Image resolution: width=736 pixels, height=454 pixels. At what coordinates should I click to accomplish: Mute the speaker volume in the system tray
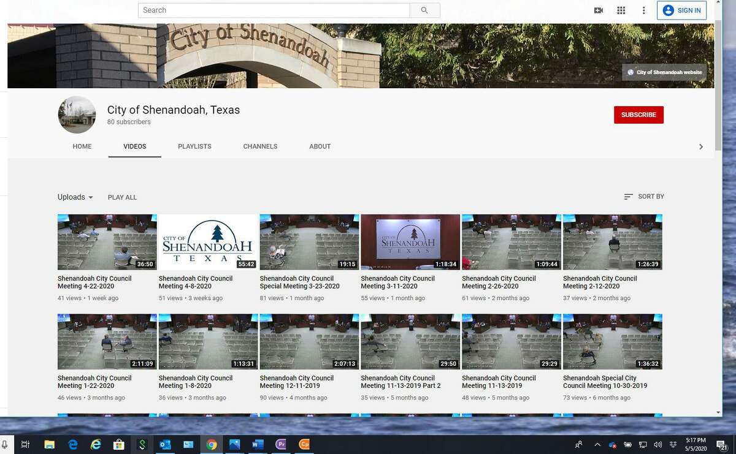(x=657, y=445)
